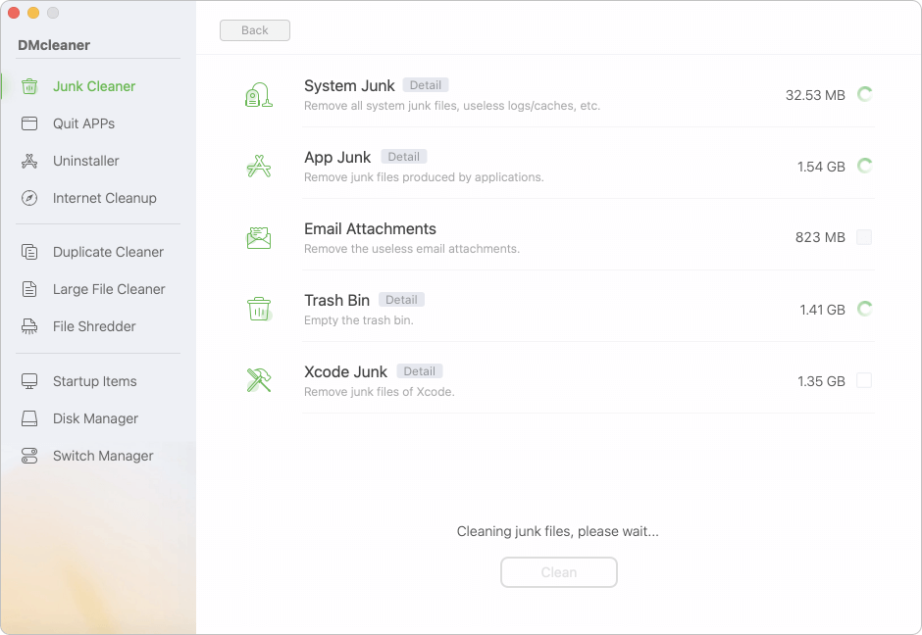Open Xcode Junk Detail
This screenshot has width=922, height=635.
tap(419, 371)
